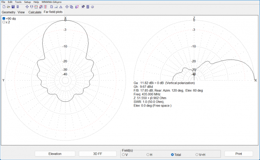Image resolution: width=260 pixels, height=160 pixels.
Task: Click the Save floppy-disk toolbar icon
Action: pos(13,7)
